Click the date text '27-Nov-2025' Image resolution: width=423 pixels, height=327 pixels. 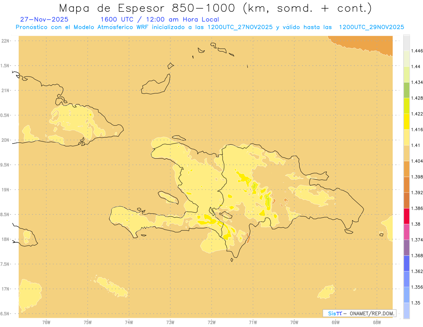pos(44,19)
